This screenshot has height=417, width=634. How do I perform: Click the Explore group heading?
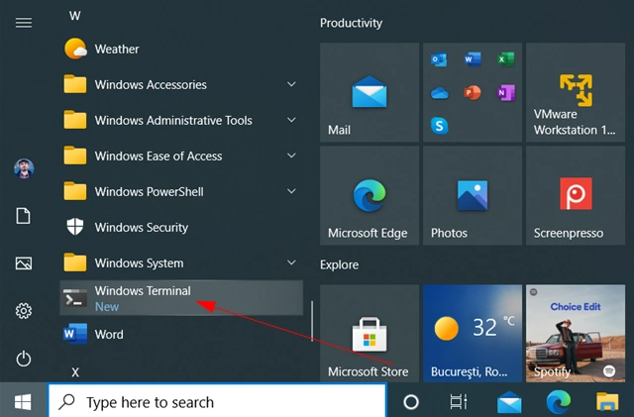point(339,264)
